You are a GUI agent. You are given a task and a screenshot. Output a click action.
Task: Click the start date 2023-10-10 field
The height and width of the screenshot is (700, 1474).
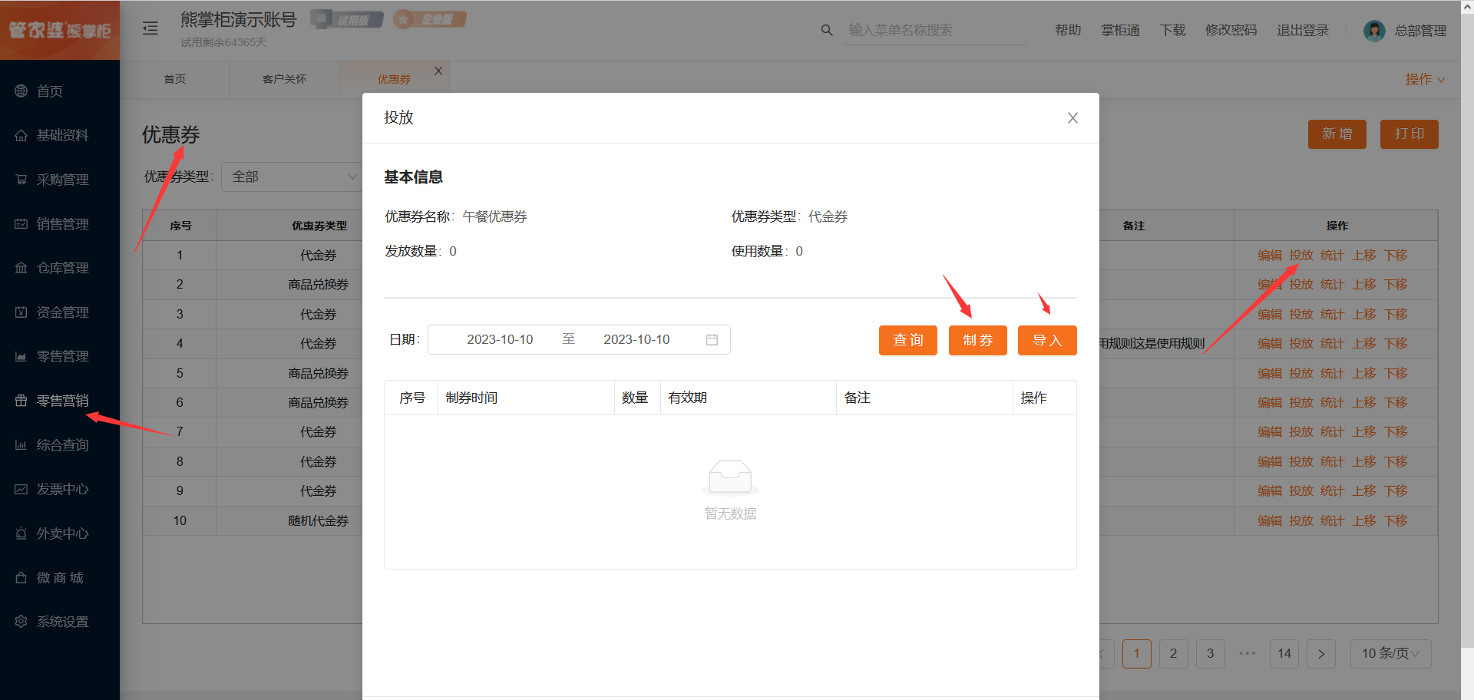pyautogui.click(x=500, y=339)
